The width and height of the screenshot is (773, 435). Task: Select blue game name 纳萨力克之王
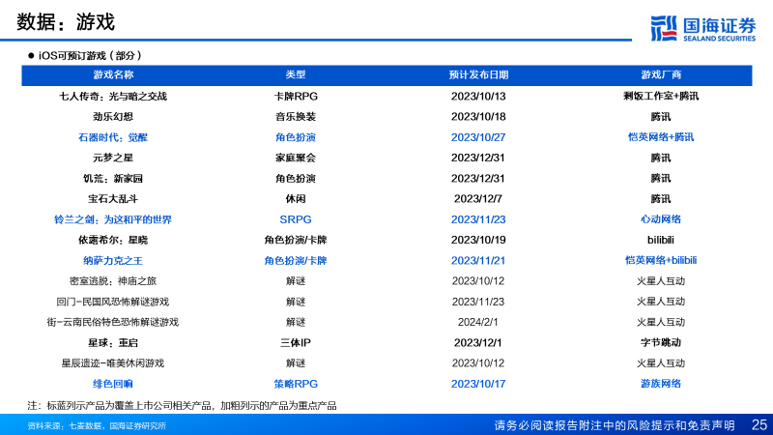(113, 261)
